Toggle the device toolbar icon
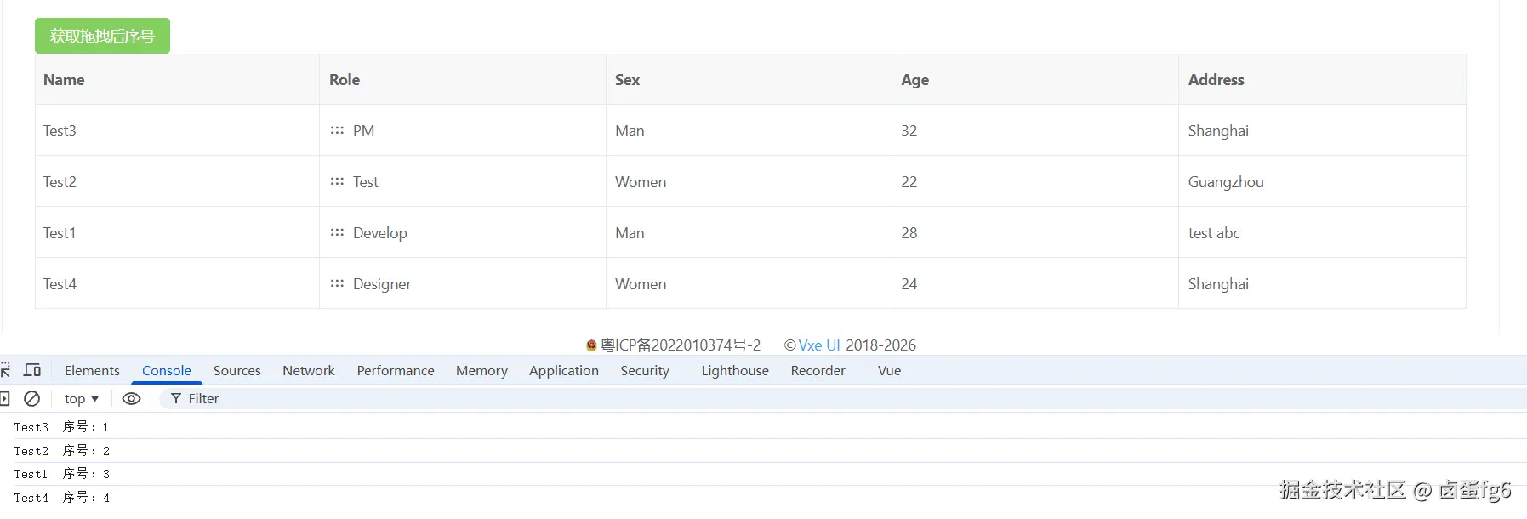Image resolution: width=1527 pixels, height=519 pixels. pyautogui.click(x=32, y=370)
